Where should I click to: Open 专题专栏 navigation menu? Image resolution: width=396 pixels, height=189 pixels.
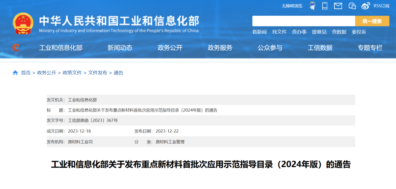pos(370,48)
